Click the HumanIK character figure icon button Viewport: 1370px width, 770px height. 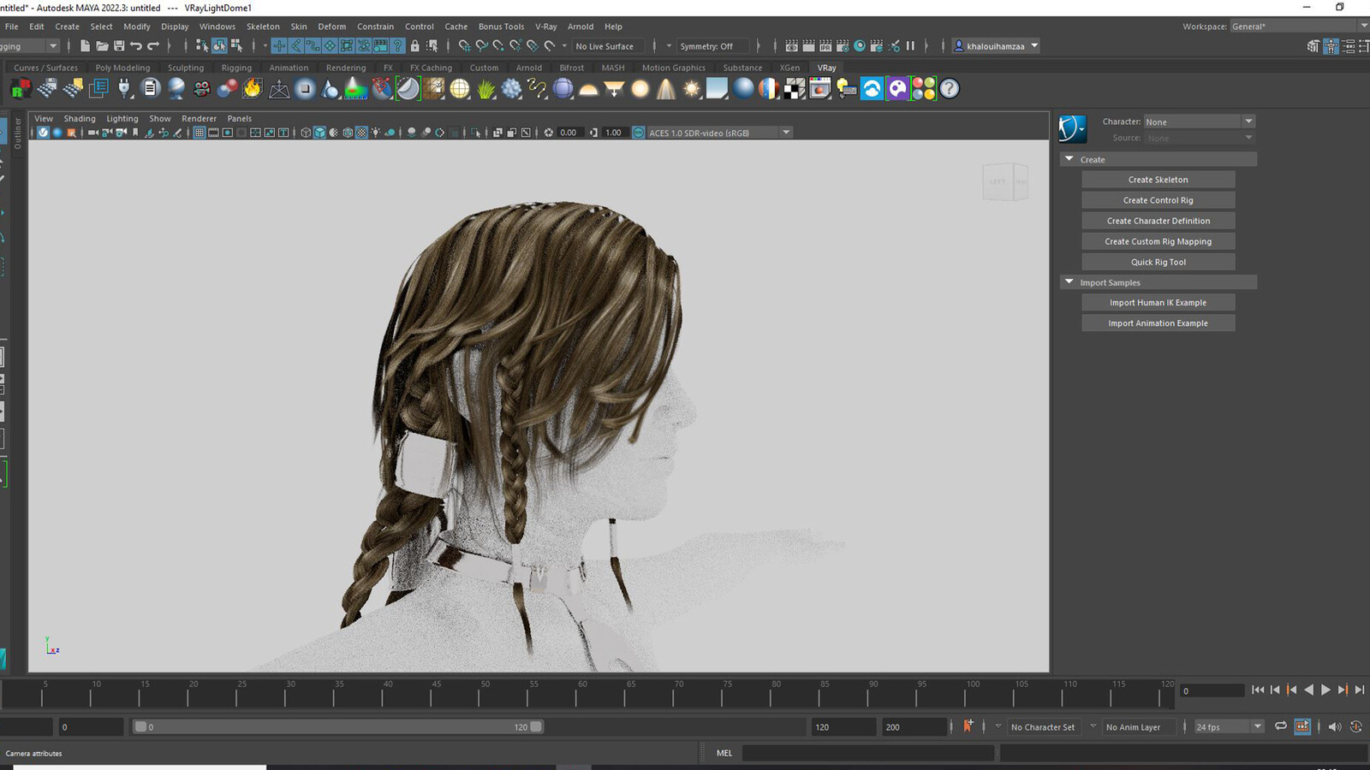(x=1072, y=129)
